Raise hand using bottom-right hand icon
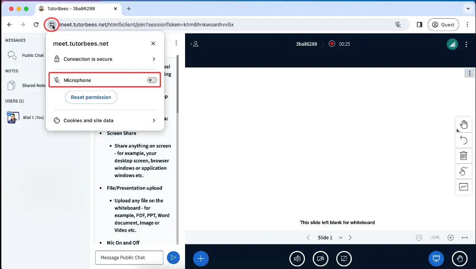The width and height of the screenshot is (476, 269). coord(460,258)
